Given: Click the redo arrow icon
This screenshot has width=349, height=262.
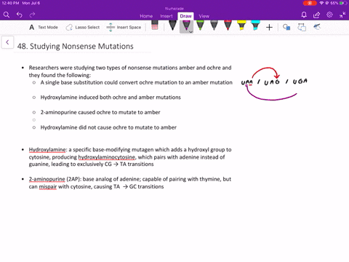Looking at the screenshot, I should 32,15.
